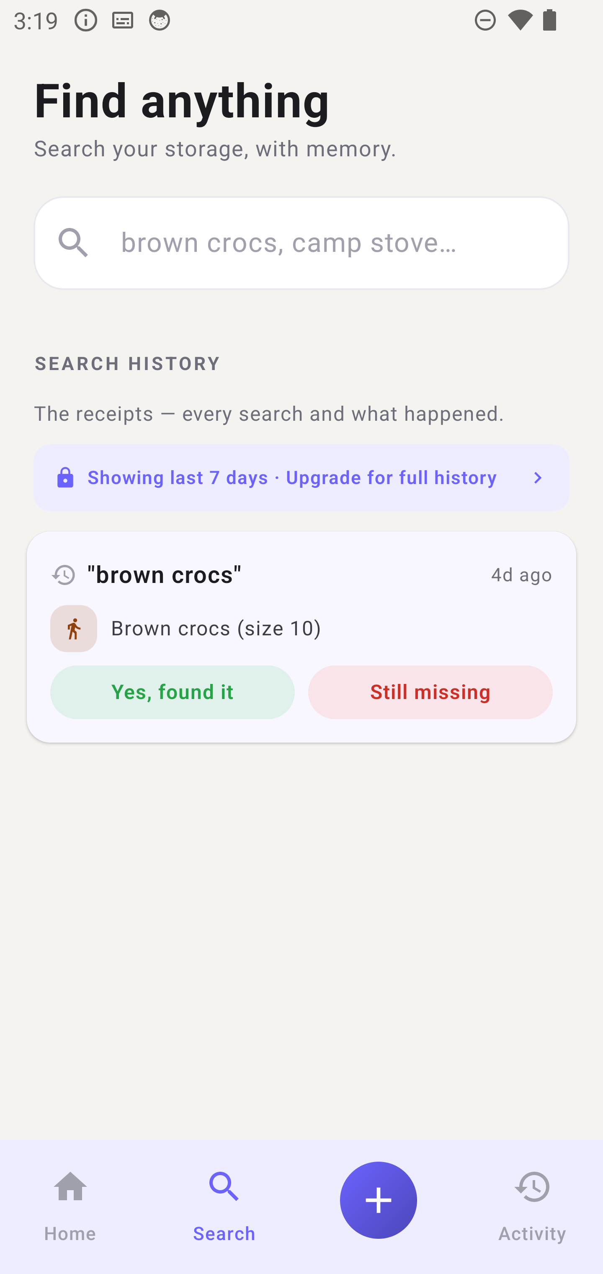603x1274 pixels.
Task: Tap the lock icon on upgrade banner
Action: (x=65, y=477)
